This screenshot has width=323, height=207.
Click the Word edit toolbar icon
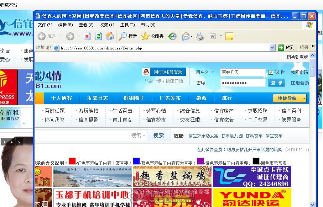click(212, 36)
